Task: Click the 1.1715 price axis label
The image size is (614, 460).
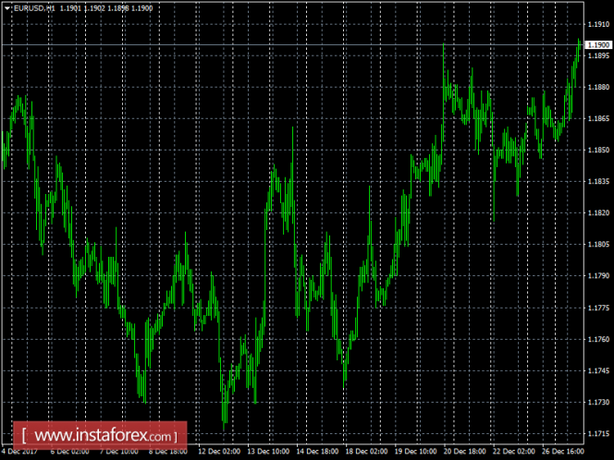Action: [598, 433]
